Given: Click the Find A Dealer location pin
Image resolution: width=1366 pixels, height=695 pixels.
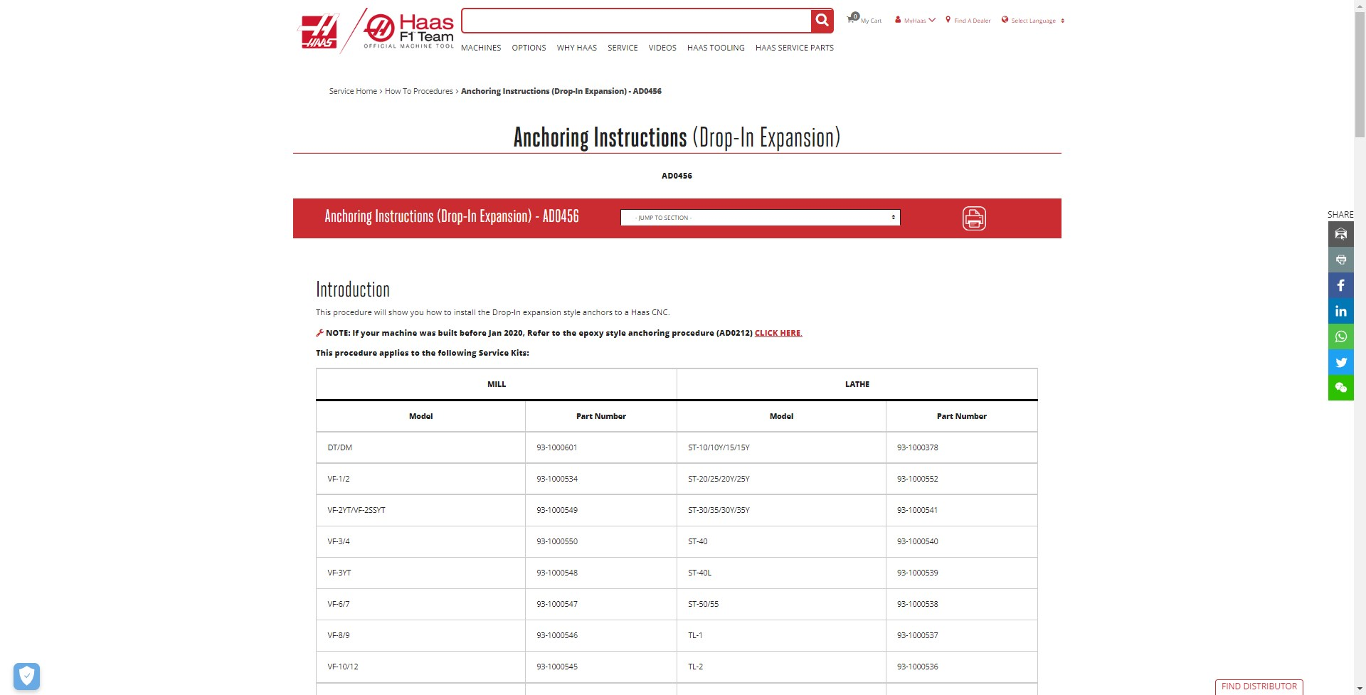Looking at the screenshot, I should coord(948,20).
